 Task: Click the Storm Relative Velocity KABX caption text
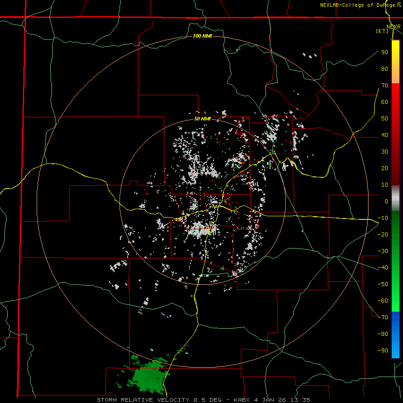point(203,400)
